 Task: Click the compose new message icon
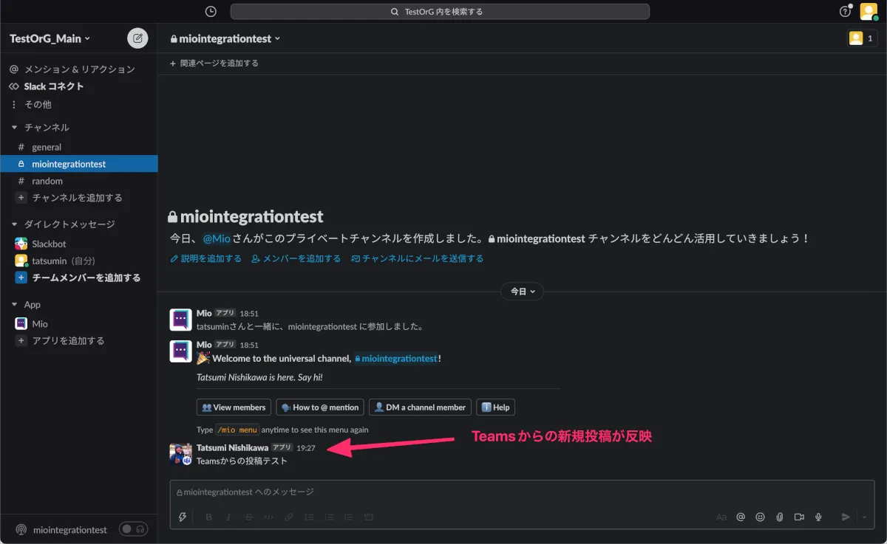click(137, 38)
